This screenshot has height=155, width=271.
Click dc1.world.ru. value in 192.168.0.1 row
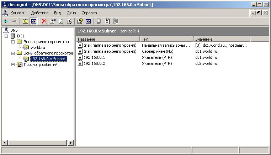(207, 57)
